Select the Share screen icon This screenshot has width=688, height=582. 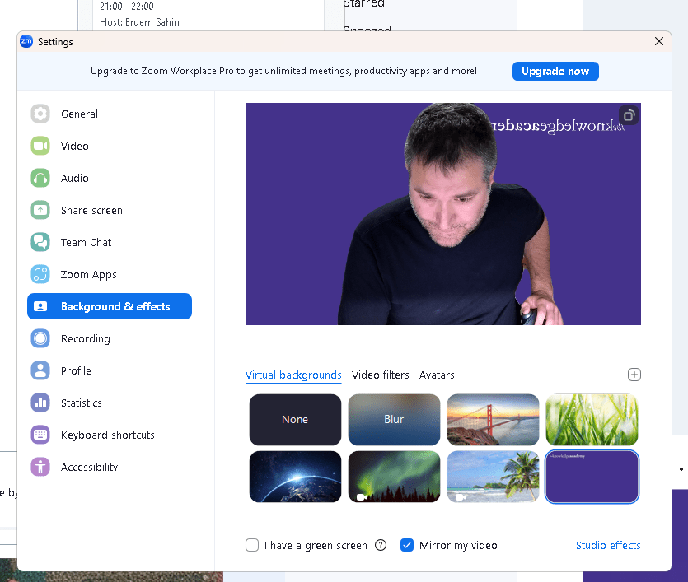pos(40,210)
